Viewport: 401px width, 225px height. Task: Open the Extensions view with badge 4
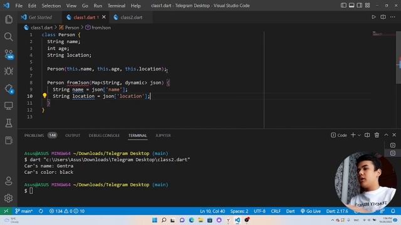[x=9, y=89]
